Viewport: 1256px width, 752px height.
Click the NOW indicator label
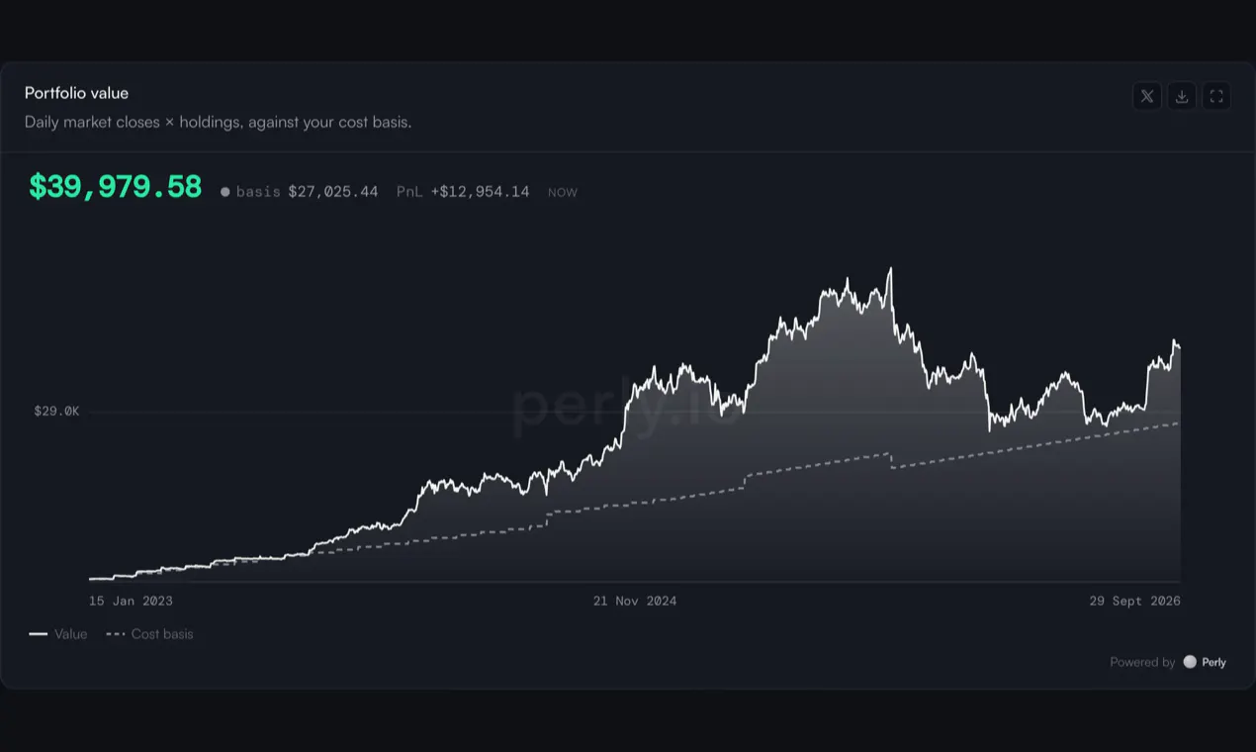point(563,193)
